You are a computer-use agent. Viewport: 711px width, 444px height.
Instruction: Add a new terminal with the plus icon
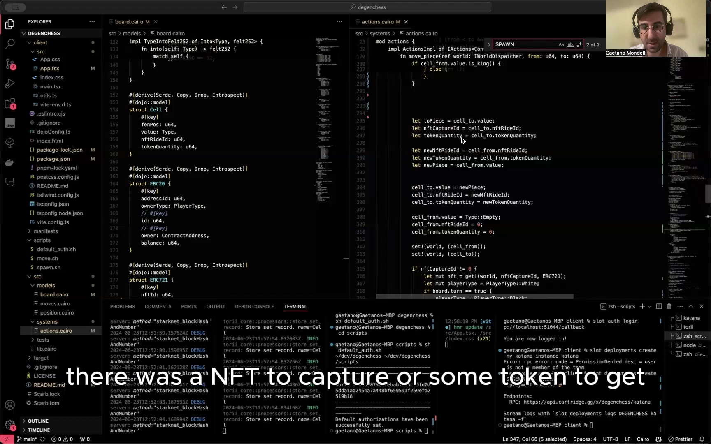pyautogui.click(x=642, y=306)
